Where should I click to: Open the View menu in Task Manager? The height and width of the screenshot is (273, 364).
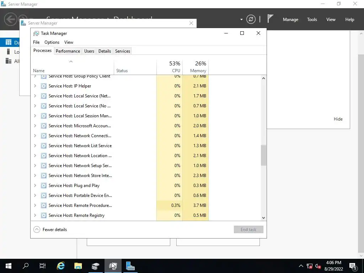69,42
